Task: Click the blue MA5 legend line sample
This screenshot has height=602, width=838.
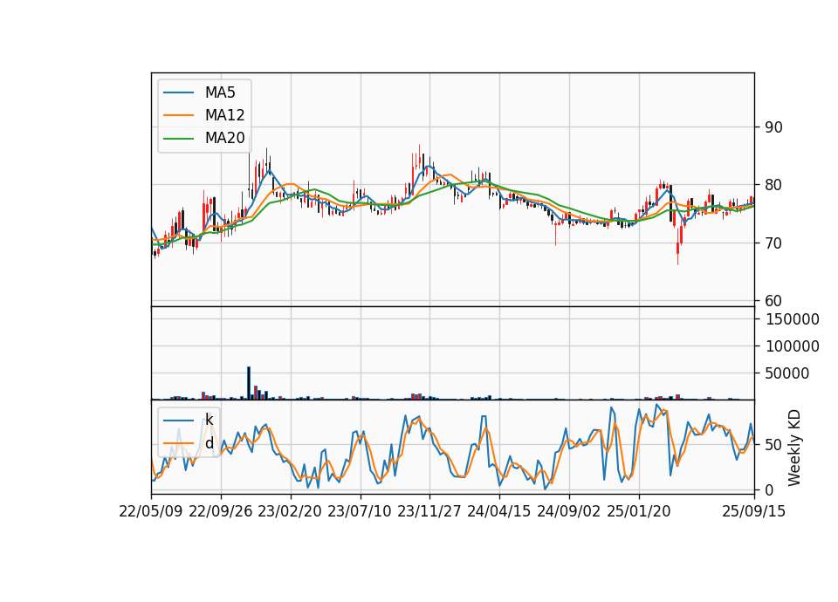Action: coord(178,92)
